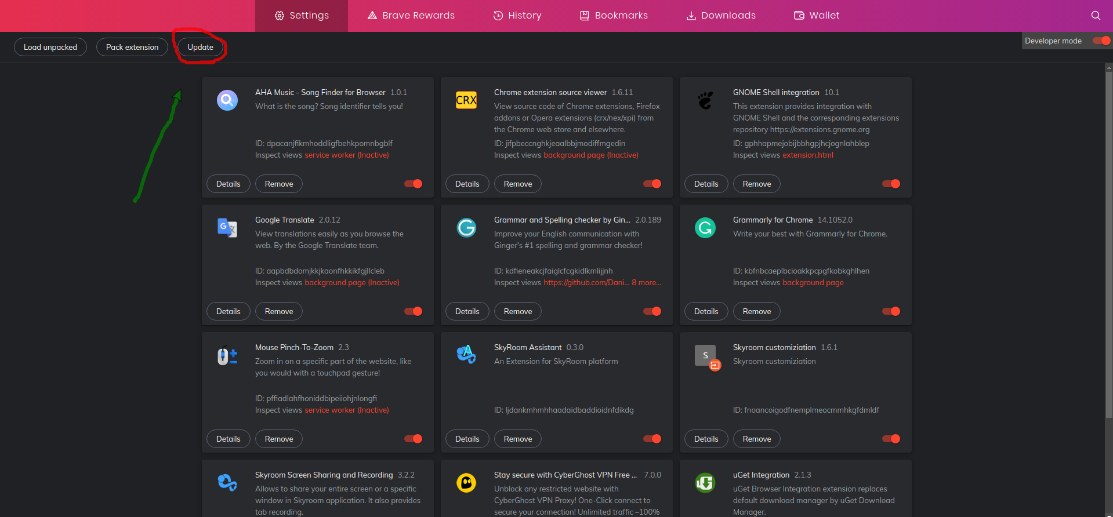1113x517 pixels.
Task: Open the Settings tab
Action: click(302, 16)
